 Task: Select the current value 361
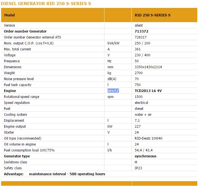[x=138, y=49]
